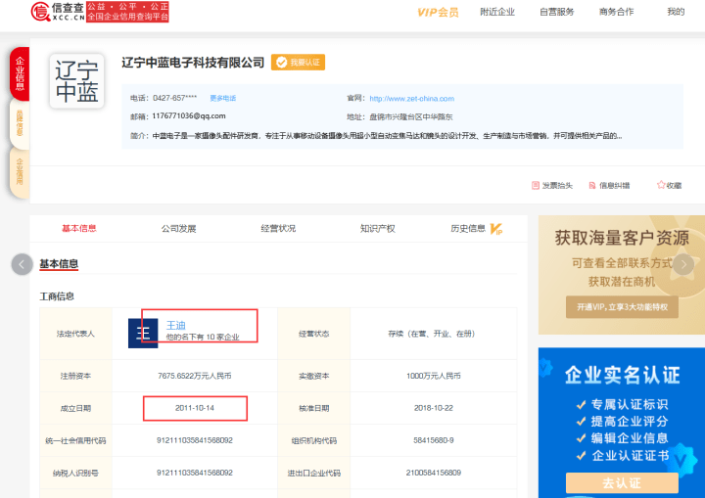The height and width of the screenshot is (498, 705).
Task: Click the 信息纠错 error report icon
Action: pos(592,185)
